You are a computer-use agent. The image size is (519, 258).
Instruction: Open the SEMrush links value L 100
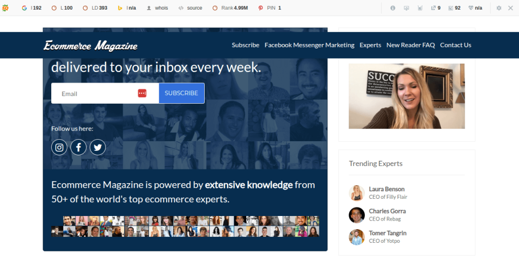click(x=62, y=8)
